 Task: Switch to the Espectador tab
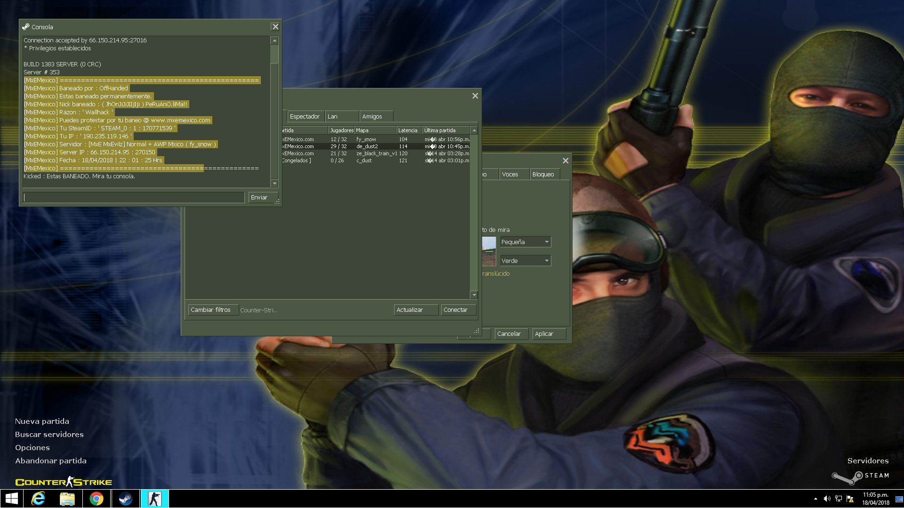(305, 117)
